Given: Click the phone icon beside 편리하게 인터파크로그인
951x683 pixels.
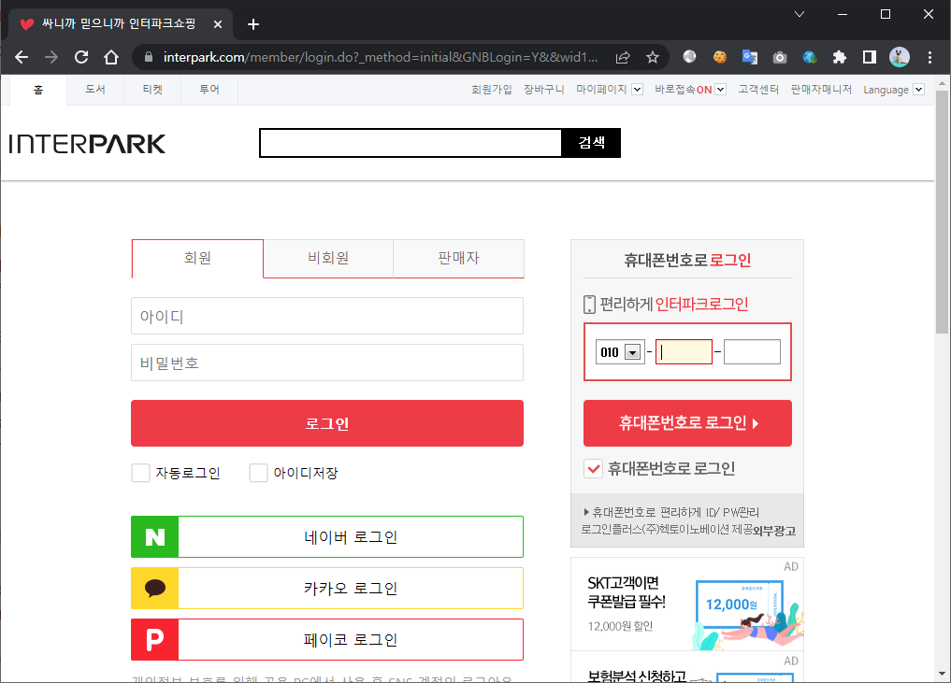Looking at the screenshot, I should click(589, 305).
